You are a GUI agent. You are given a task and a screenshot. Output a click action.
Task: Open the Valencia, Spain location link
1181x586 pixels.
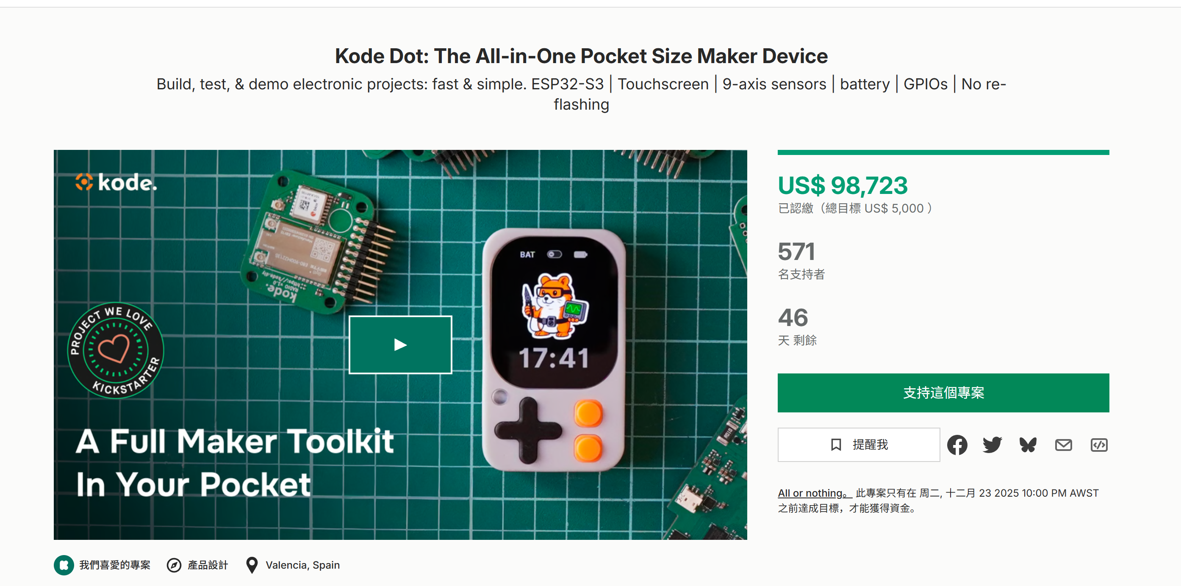[x=302, y=565]
